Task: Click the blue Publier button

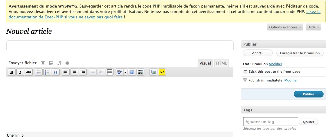Action: coord(308,94)
